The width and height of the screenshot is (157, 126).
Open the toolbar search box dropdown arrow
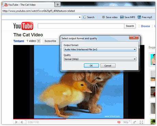tap(80, 17)
